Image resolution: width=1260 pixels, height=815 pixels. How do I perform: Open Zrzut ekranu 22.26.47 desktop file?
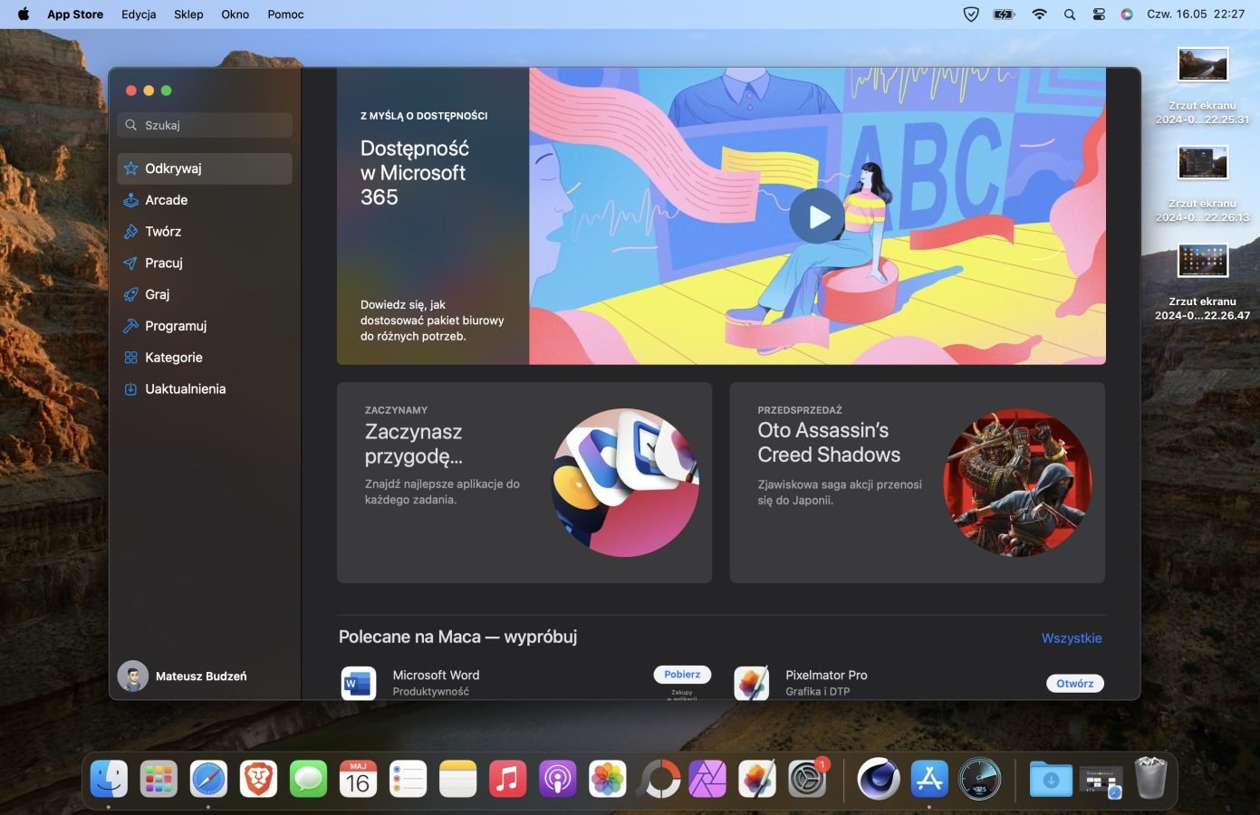1202,282
